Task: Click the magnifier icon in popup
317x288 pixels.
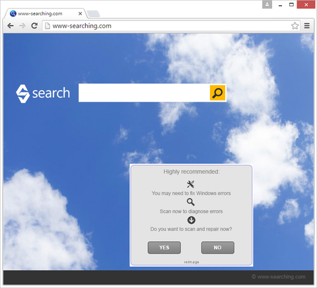Action: [x=191, y=202]
